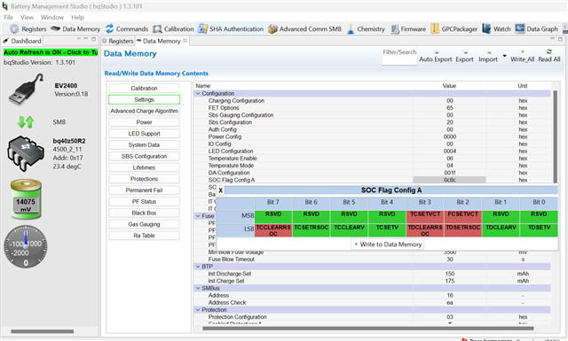Image resolution: width=568 pixels, height=341 pixels.
Task: Turn off Auto Refresh in the dashboard
Action: [51, 52]
